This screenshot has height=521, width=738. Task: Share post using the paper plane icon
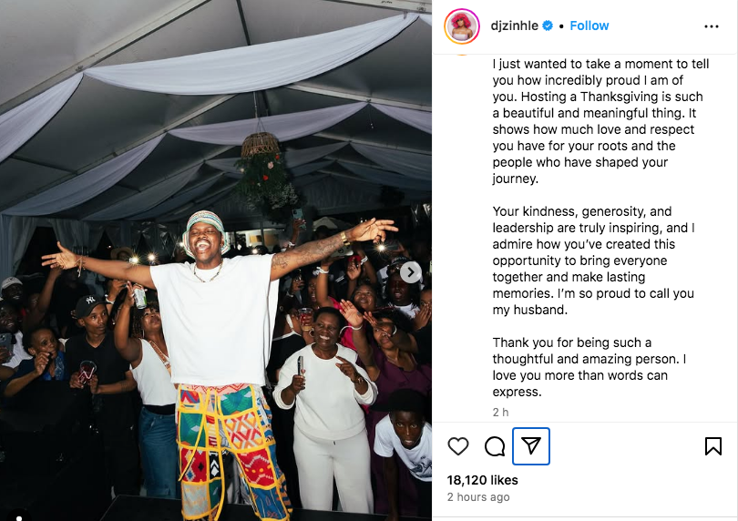pyautogui.click(x=531, y=446)
